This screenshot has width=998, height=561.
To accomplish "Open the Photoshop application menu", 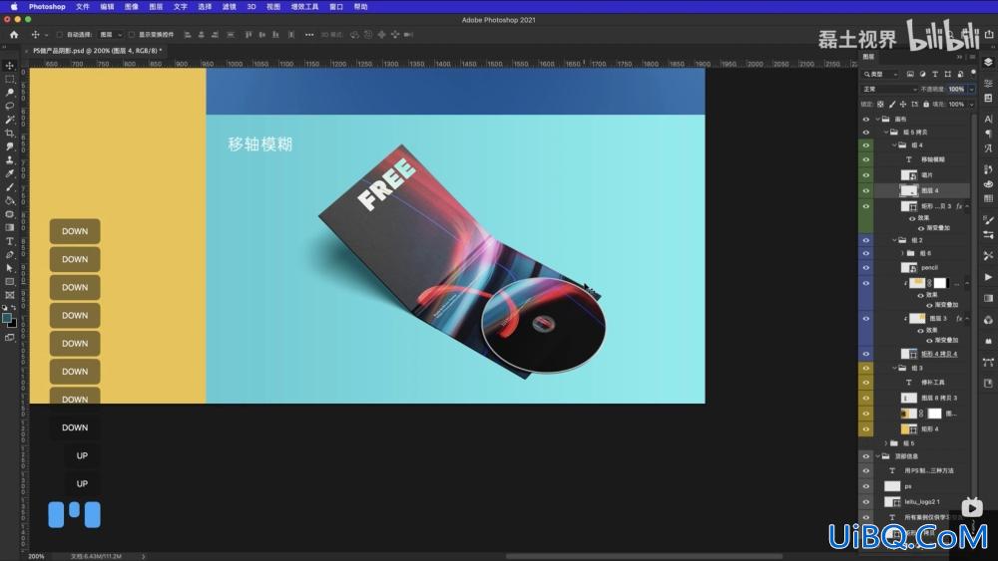I will point(47,6).
